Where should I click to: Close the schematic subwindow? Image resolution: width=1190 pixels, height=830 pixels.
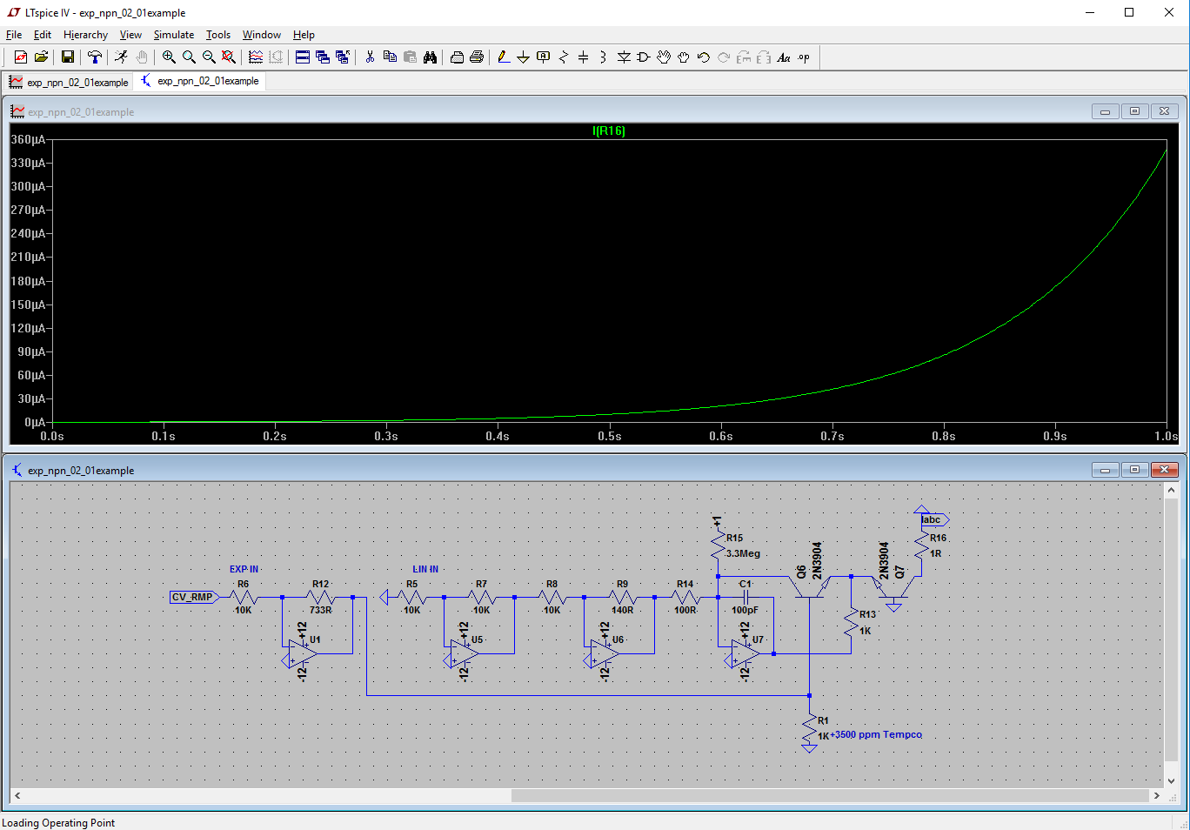(1164, 470)
